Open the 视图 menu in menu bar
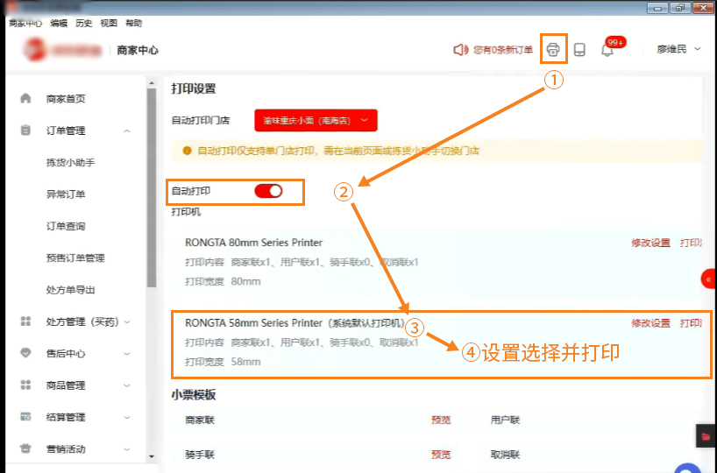 tap(109, 24)
